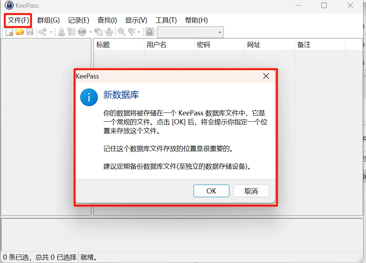Confirm the new database dialog with OK
Viewport: 366px width, 263px height.
click(x=211, y=191)
